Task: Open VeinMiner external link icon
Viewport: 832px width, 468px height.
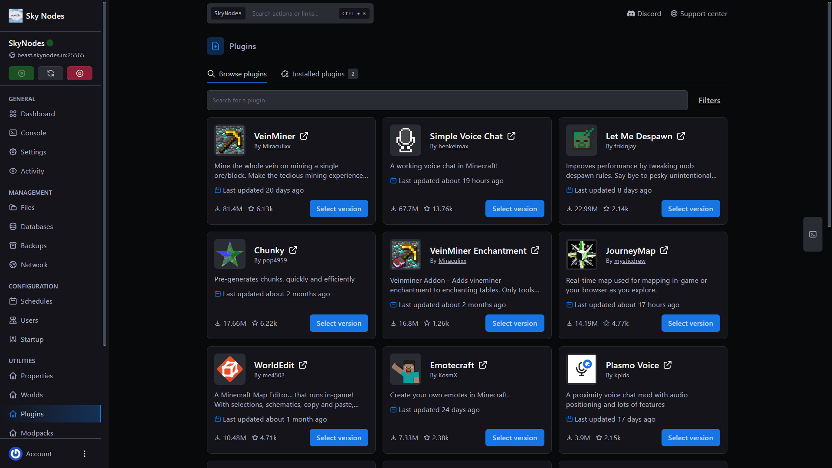Action: [304, 136]
